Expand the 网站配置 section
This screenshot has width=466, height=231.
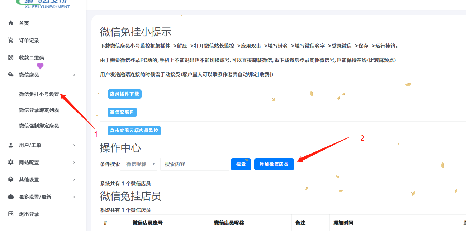coord(74,162)
